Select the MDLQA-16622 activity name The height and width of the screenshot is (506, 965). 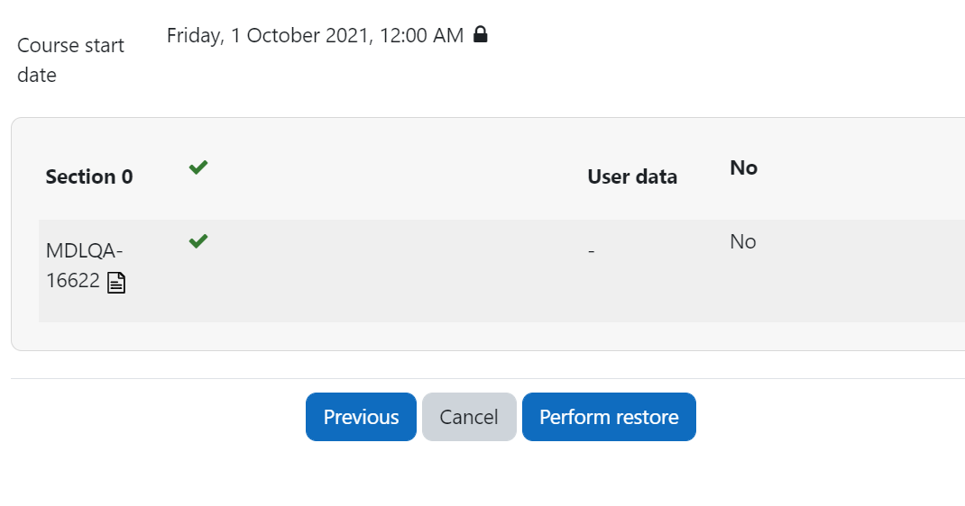point(84,266)
